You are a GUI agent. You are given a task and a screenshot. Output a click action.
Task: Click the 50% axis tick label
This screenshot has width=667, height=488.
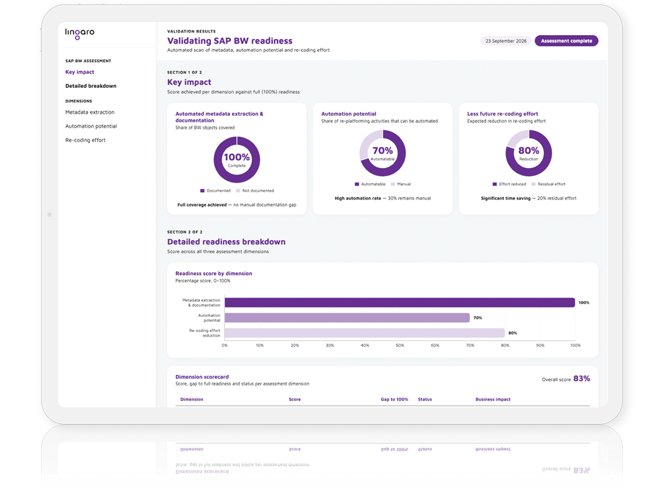(x=400, y=346)
